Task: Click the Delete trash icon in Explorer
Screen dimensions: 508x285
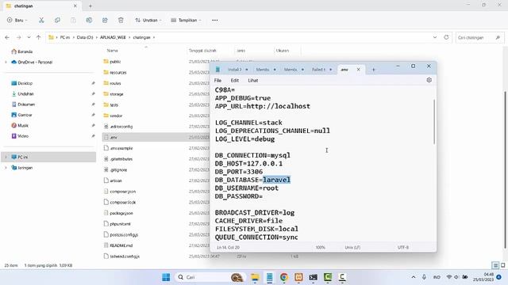Action: pos(121,20)
